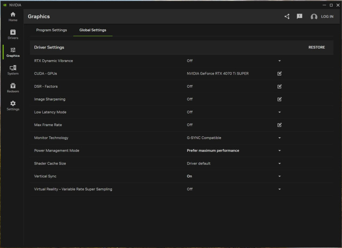Image resolution: width=342 pixels, height=248 pixels.
Task: Edit Image Sharpening setting
Action: [280, 99]
